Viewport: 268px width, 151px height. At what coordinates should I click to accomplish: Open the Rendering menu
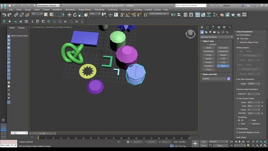click(x=99, y=10)
